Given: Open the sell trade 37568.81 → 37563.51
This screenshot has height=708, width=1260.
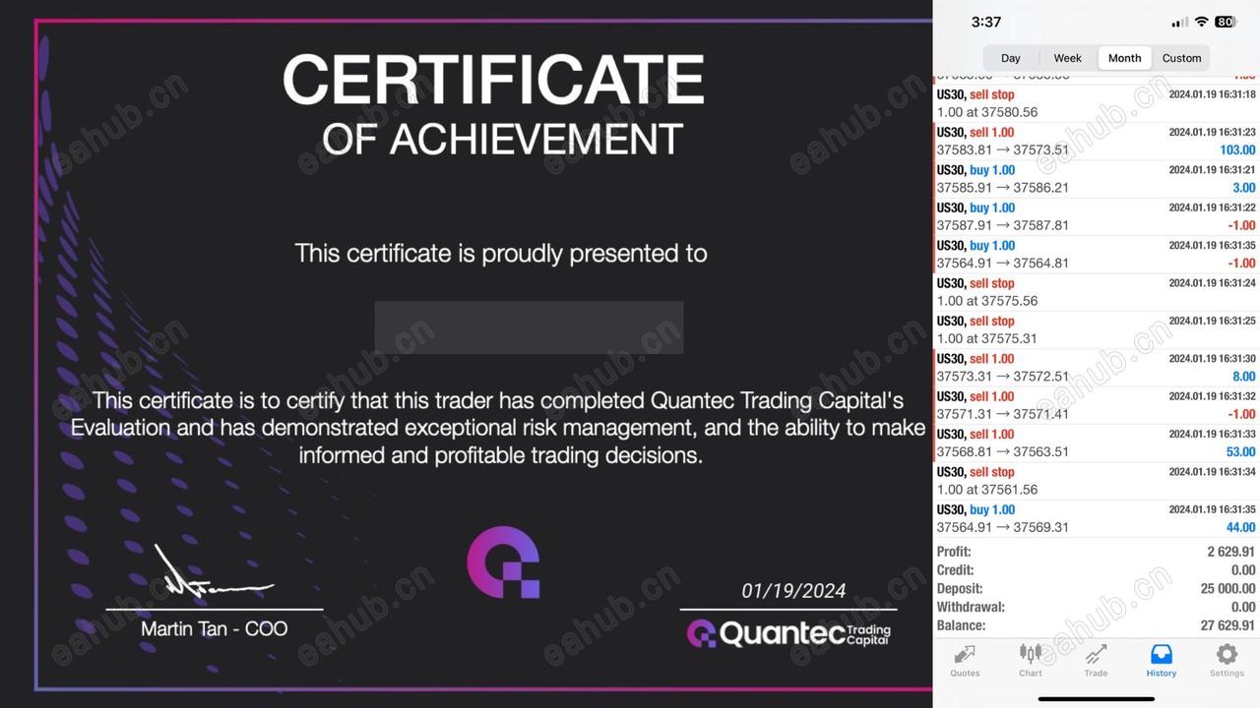Looking at the screenshot, I should [x=1096, y=442].
